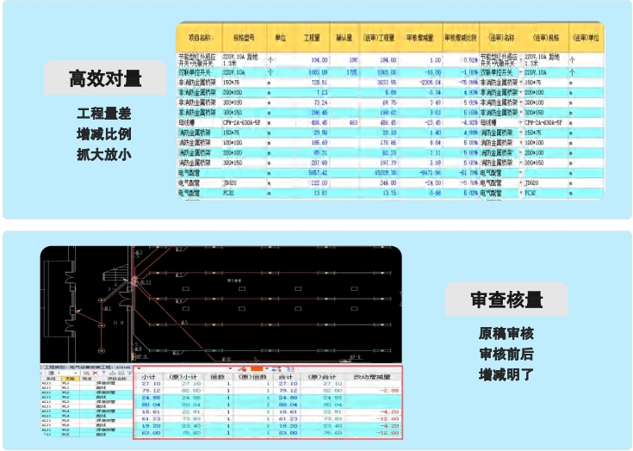This screenshot has height=451, width=633.
Task: Select the 项目名称 column header
Action: pos(198,39)
